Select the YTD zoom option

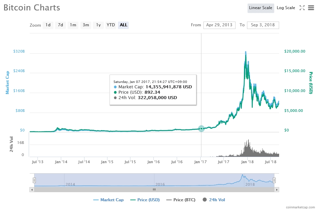pyautogui.click(x=111, y=25)
